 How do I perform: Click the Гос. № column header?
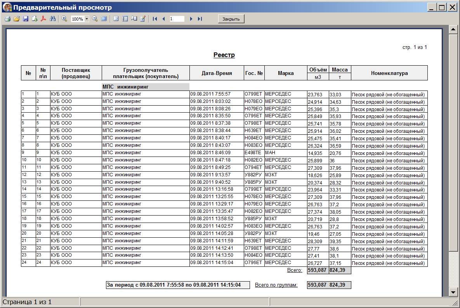[254, 73]
